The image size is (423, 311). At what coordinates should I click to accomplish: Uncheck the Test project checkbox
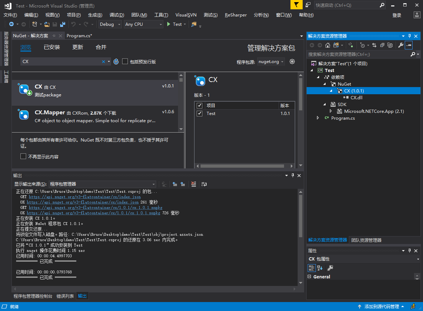click(200, 113)
